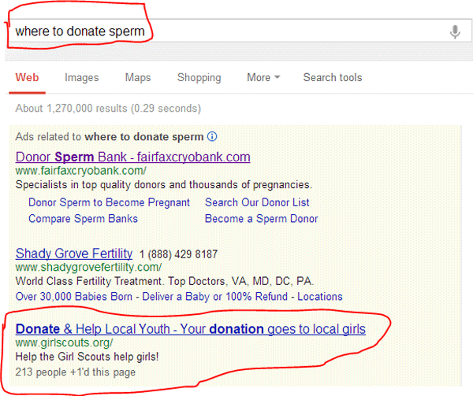Follow the Search Our Donor List link
473x396 pixels.
pos(257,202)
